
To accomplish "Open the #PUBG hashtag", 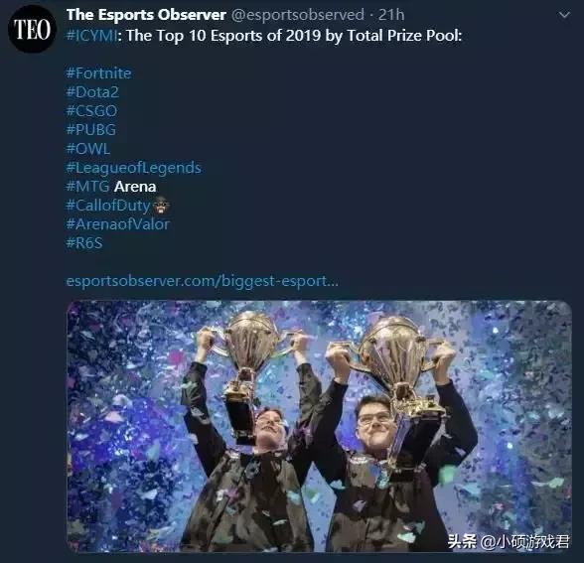I will [91, 129].
